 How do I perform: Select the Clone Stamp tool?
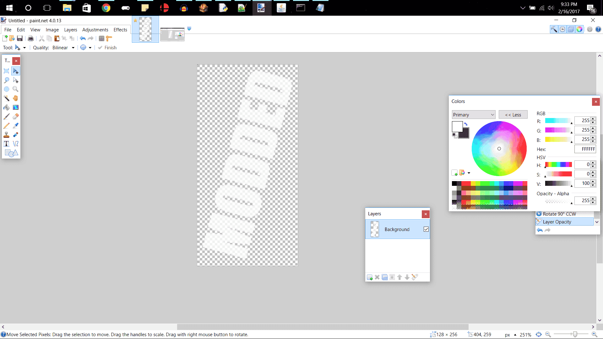pos(6,135)
